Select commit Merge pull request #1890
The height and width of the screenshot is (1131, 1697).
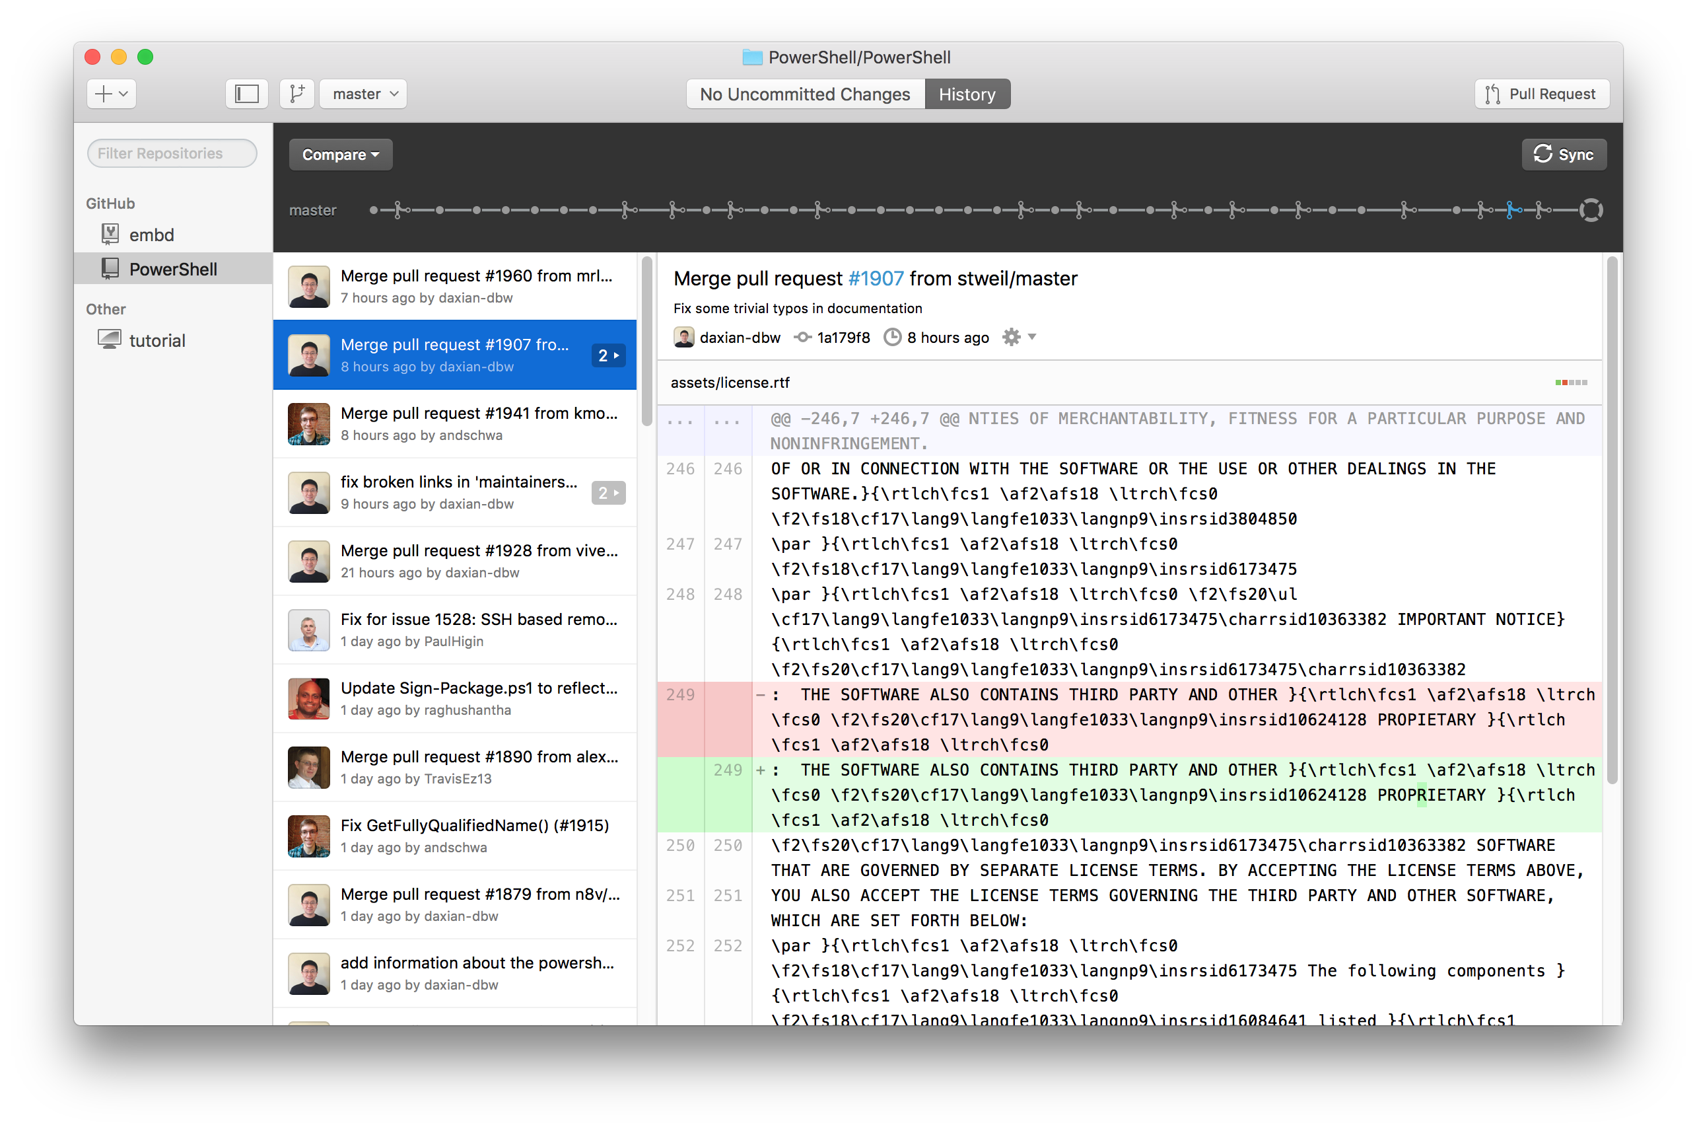click(x=455, y=767)
